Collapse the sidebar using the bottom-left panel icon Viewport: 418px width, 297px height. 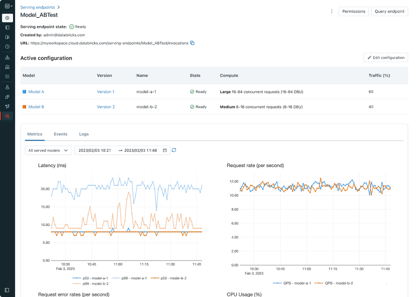(x=7, y=290)
